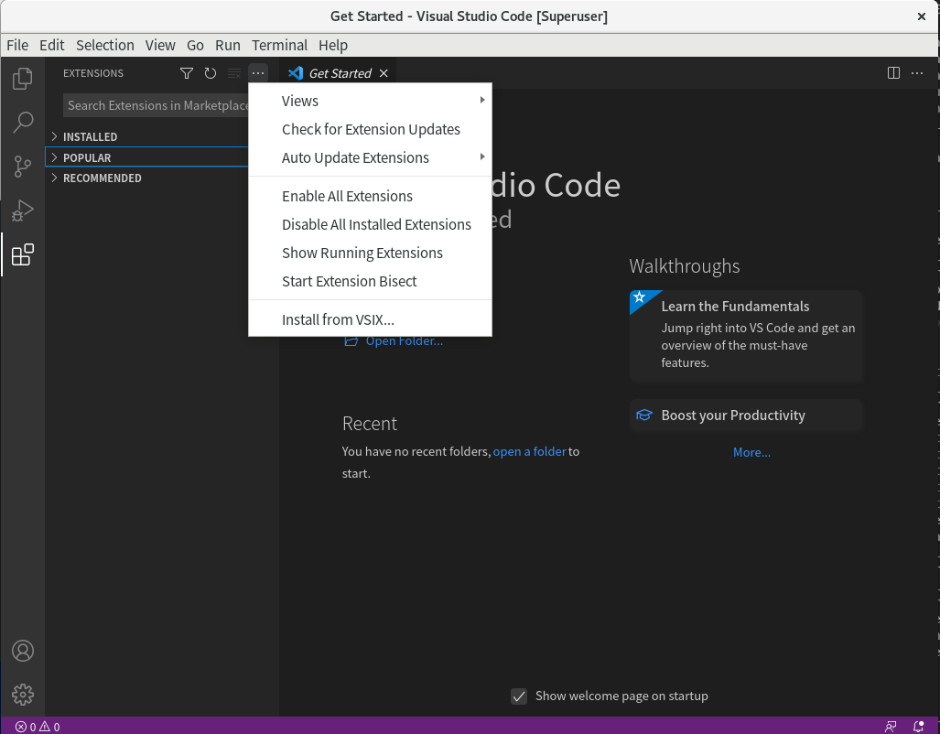Open the Go menu
The image size is (940, 734).
(x=195, y=46)
